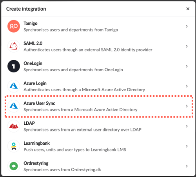Expand LDAP integration chevron arrow

pyautogui.click(x=187, y=126)
